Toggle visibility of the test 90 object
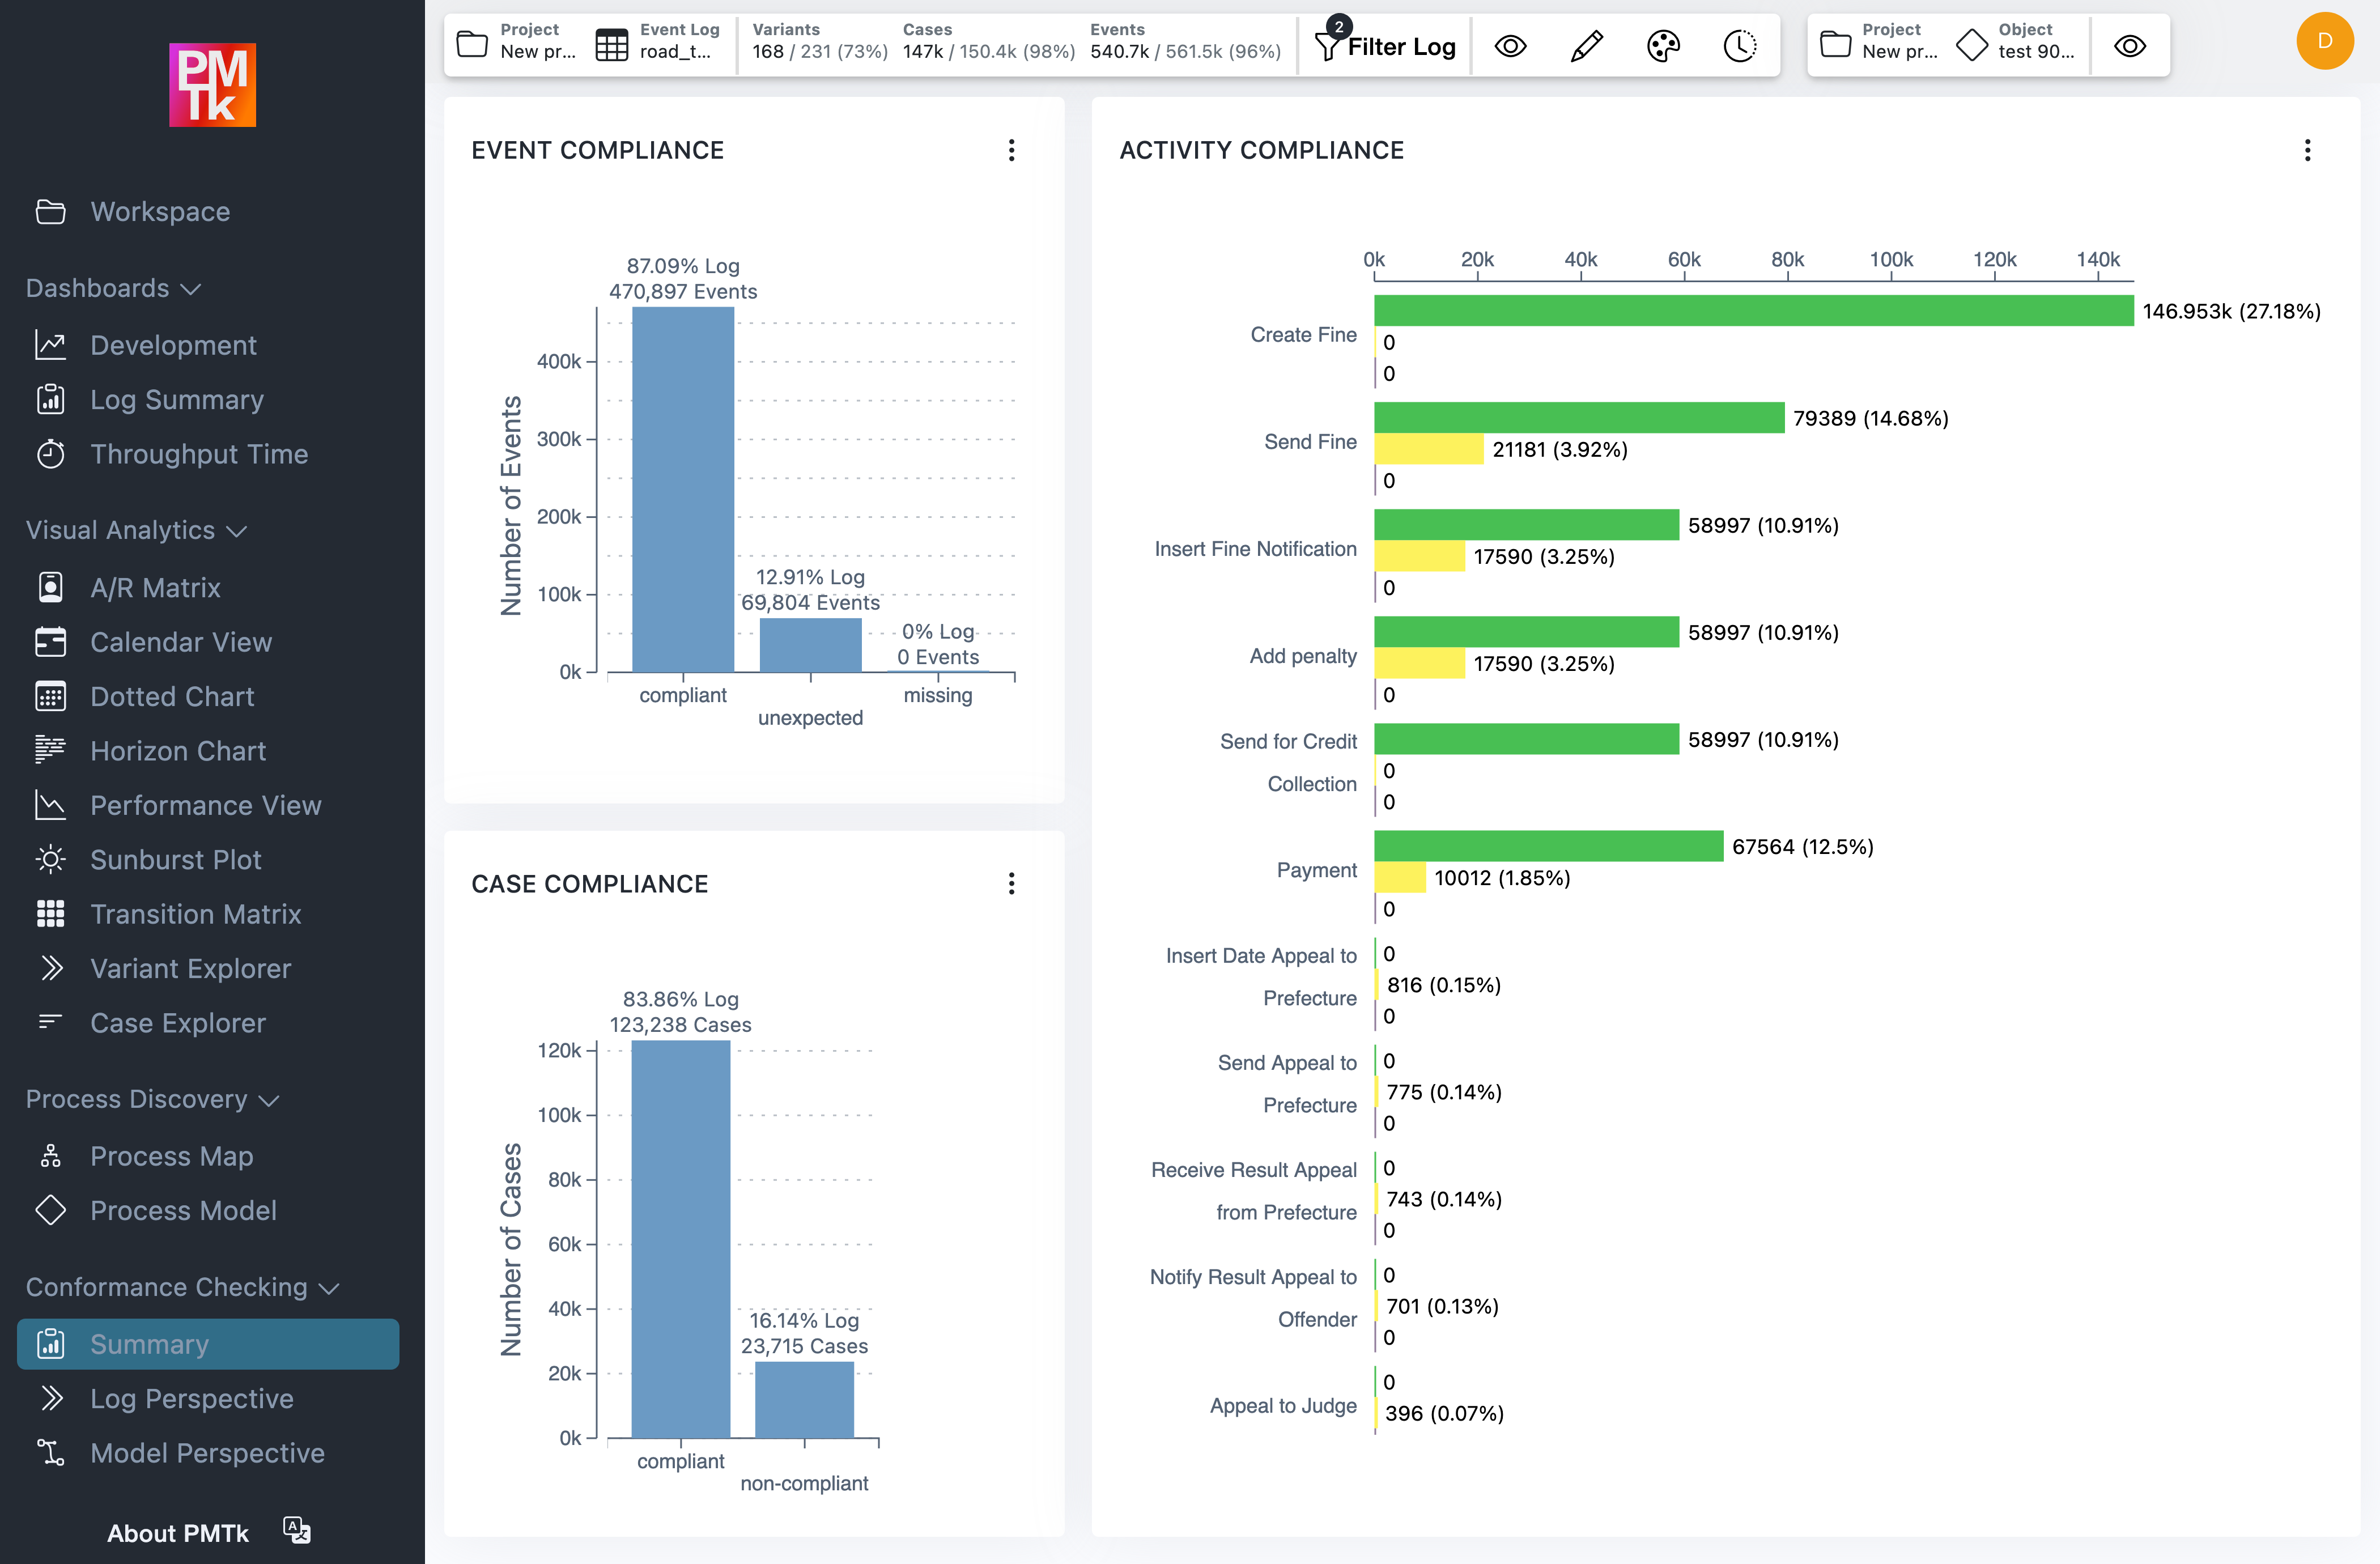This screenshot has width=2380, height=1564. tap(2130, 45)
